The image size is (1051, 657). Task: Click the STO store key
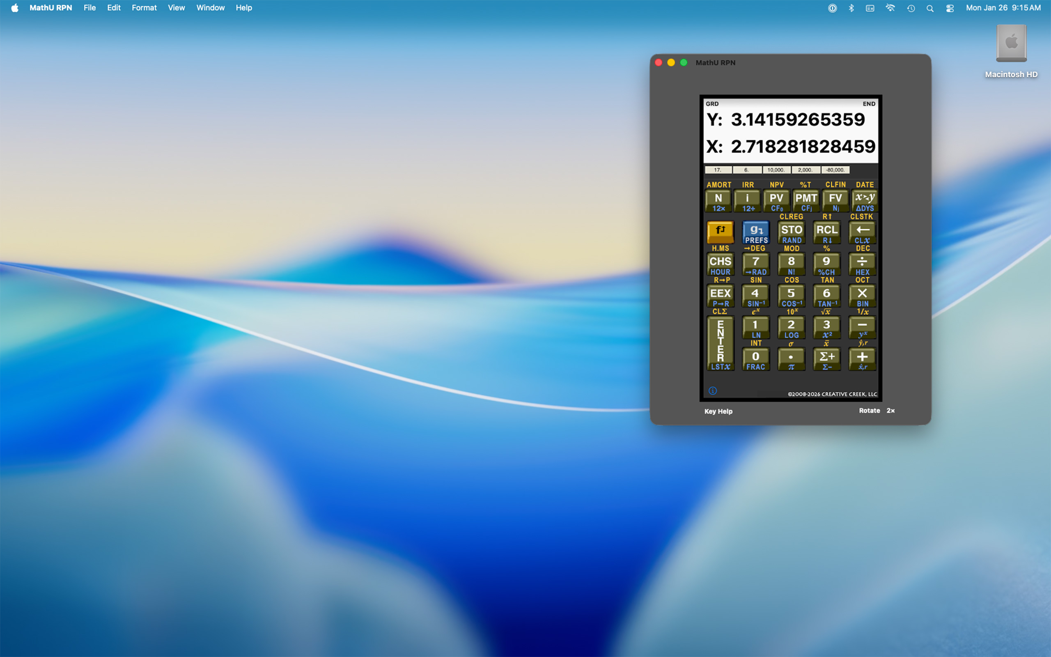(x=791, y=232)
